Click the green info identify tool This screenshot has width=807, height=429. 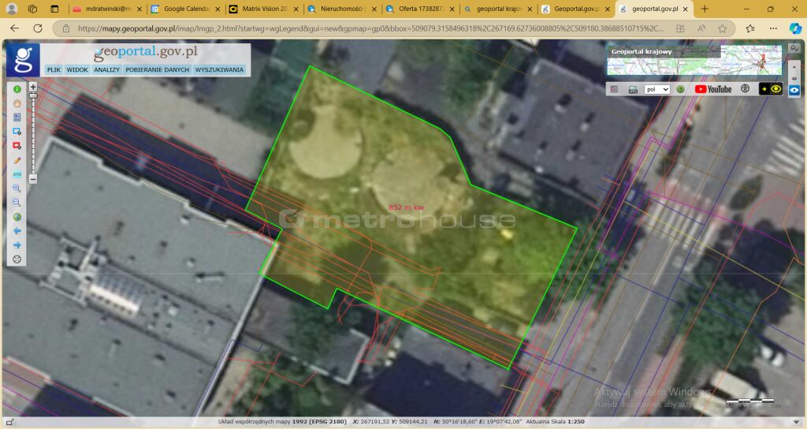(x=17, y=89)
